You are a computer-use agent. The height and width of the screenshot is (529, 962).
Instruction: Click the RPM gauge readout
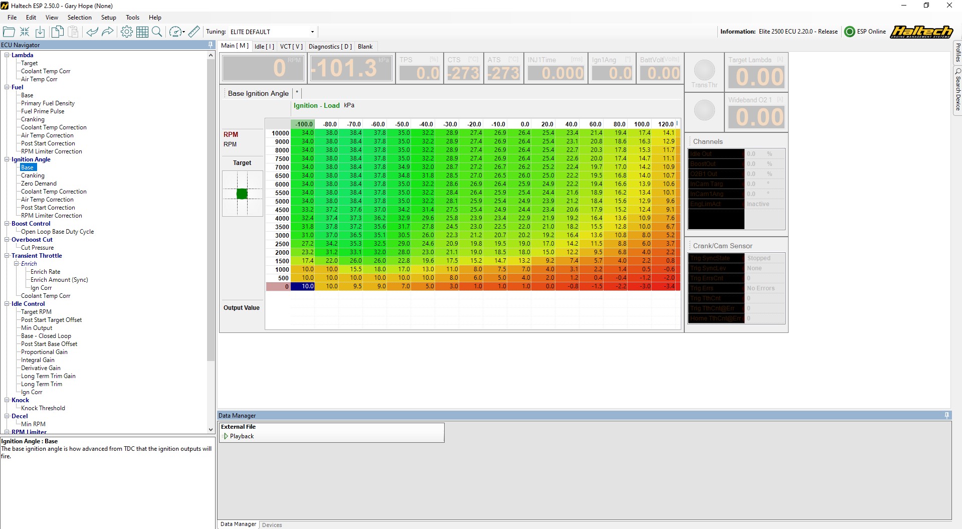click(263, 68)
